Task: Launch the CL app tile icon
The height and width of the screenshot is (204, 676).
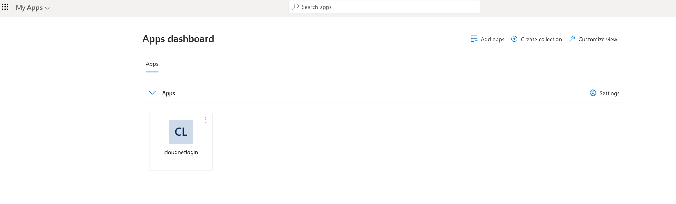Action: [181, 132]
